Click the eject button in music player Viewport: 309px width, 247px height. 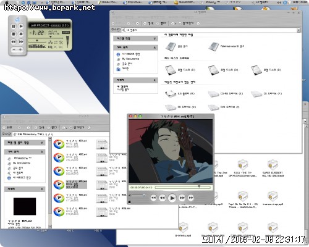(x=21, y=34)
